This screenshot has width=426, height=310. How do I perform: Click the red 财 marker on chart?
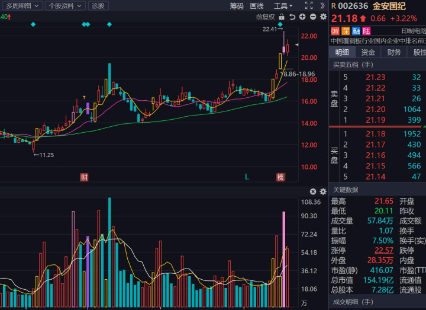pos(84,177)
